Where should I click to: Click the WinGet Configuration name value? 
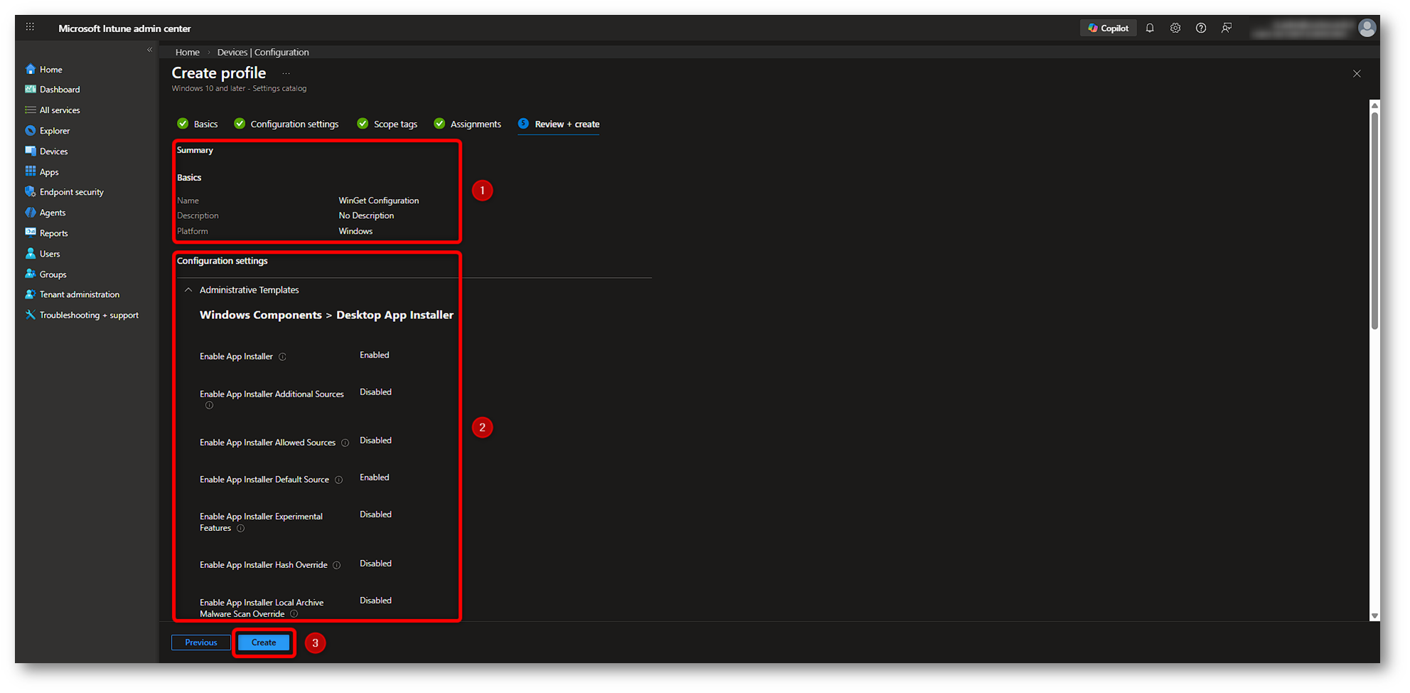379,200
